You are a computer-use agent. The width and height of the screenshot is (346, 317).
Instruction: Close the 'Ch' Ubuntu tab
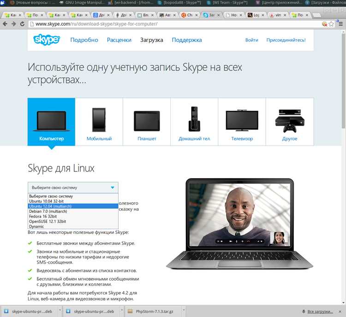(x=197, y=15)
